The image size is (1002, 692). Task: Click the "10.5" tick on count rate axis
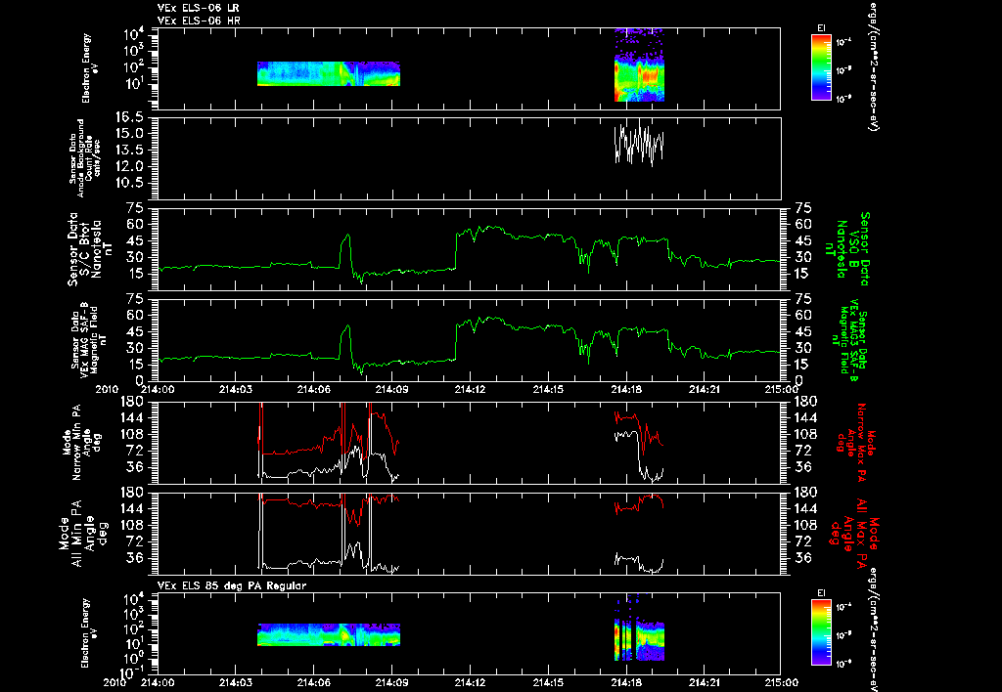(x=130, y=183)
